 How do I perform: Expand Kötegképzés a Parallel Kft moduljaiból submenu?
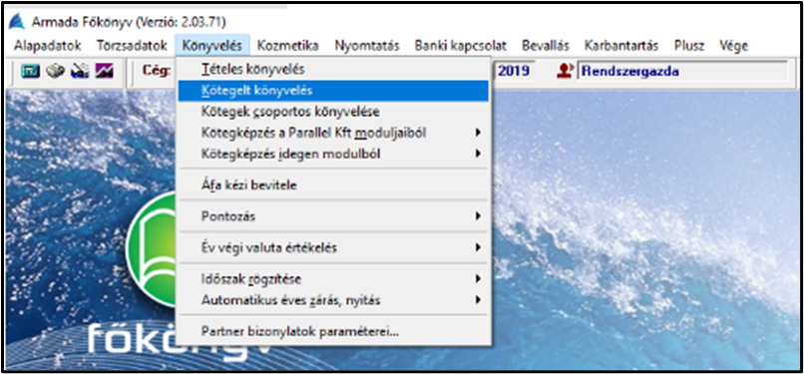tap(333, 133)
